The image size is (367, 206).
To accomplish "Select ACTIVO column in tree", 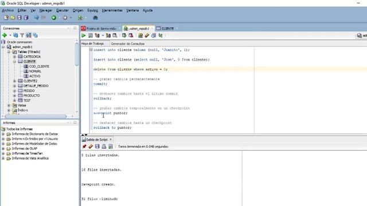I will pyautogui.click(x=34, y=76).
